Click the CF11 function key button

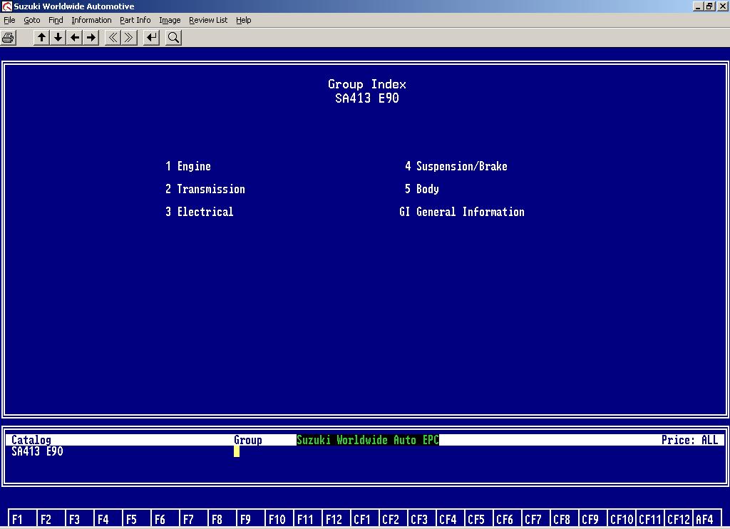650,519
